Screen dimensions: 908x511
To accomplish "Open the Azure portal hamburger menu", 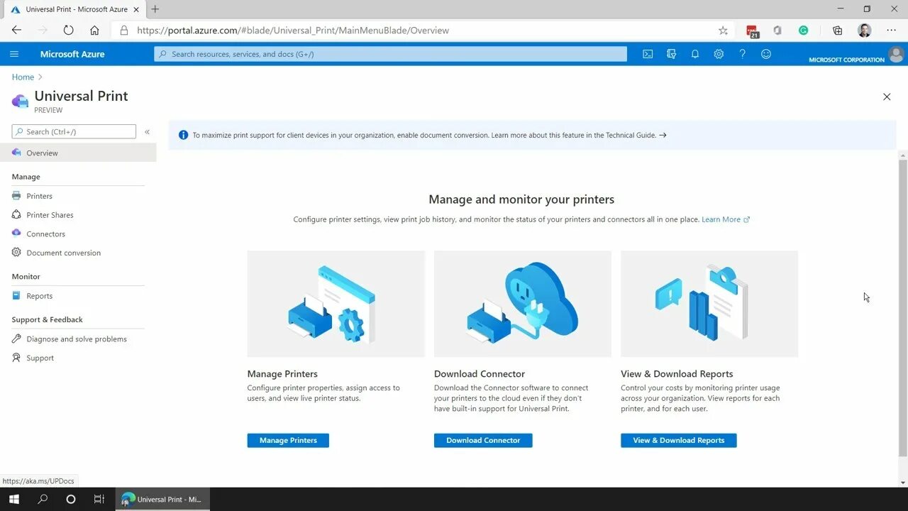I will (x=14, y=54).
